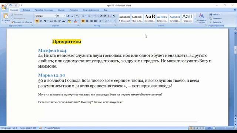Click the Multilevel list icon
Image resolution: width=237 pixels, height=133 pixels.
click(x=95, y=16)
